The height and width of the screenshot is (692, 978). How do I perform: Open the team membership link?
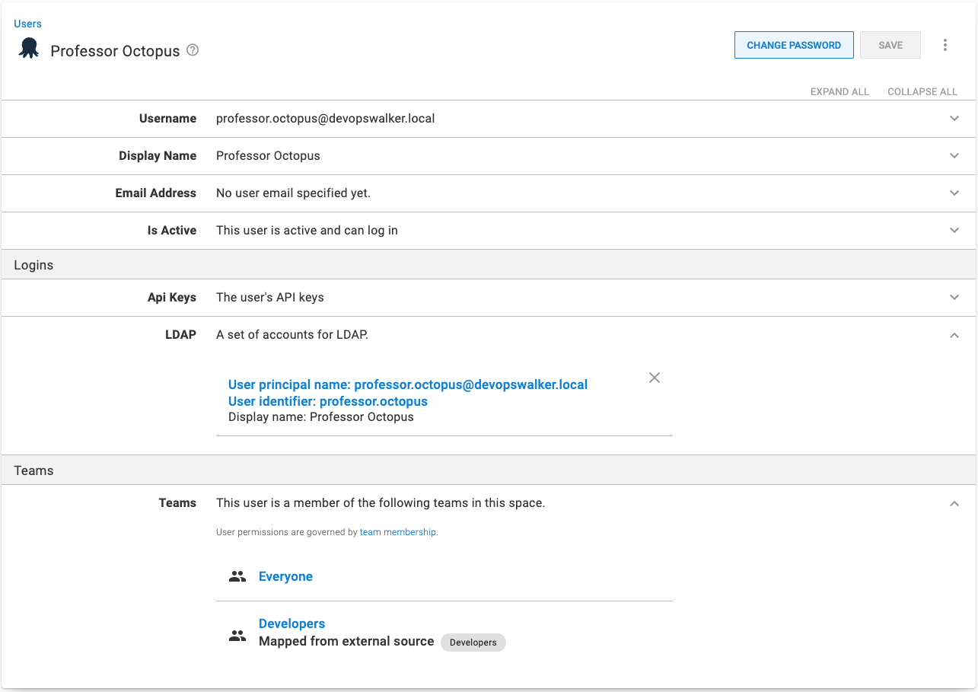398,532
